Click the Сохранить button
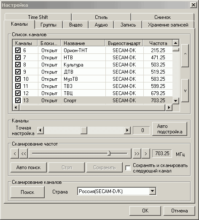The height and width of the screenshot is (220, 199). 105,167
